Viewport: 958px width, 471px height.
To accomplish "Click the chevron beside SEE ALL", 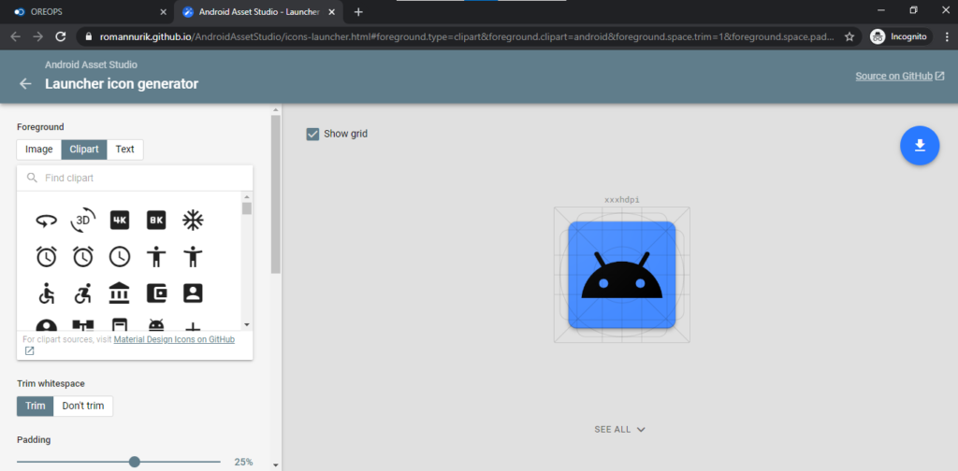I will (641, 430).
